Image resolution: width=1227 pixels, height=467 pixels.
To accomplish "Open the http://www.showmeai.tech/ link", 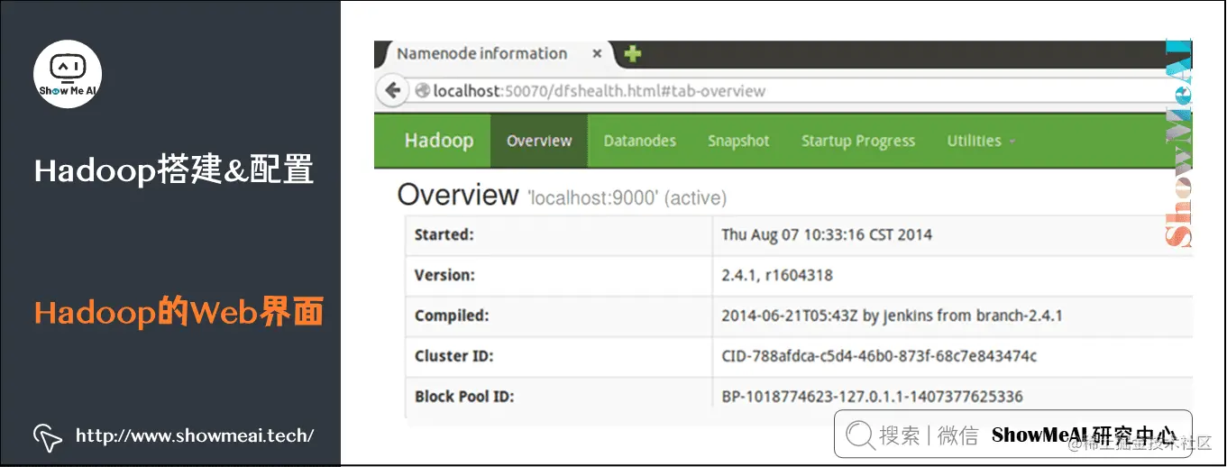I will coord(195,436).
